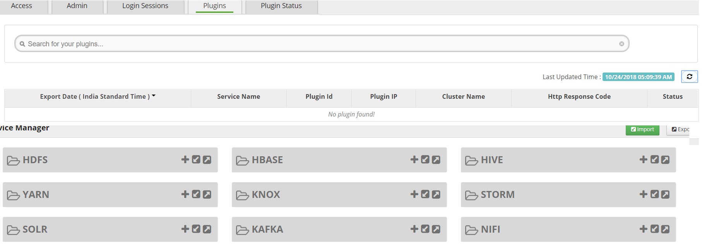Click the plus icon to add an HDFS service
Viewport: 702px width, 250px height.
coord(185,160)
